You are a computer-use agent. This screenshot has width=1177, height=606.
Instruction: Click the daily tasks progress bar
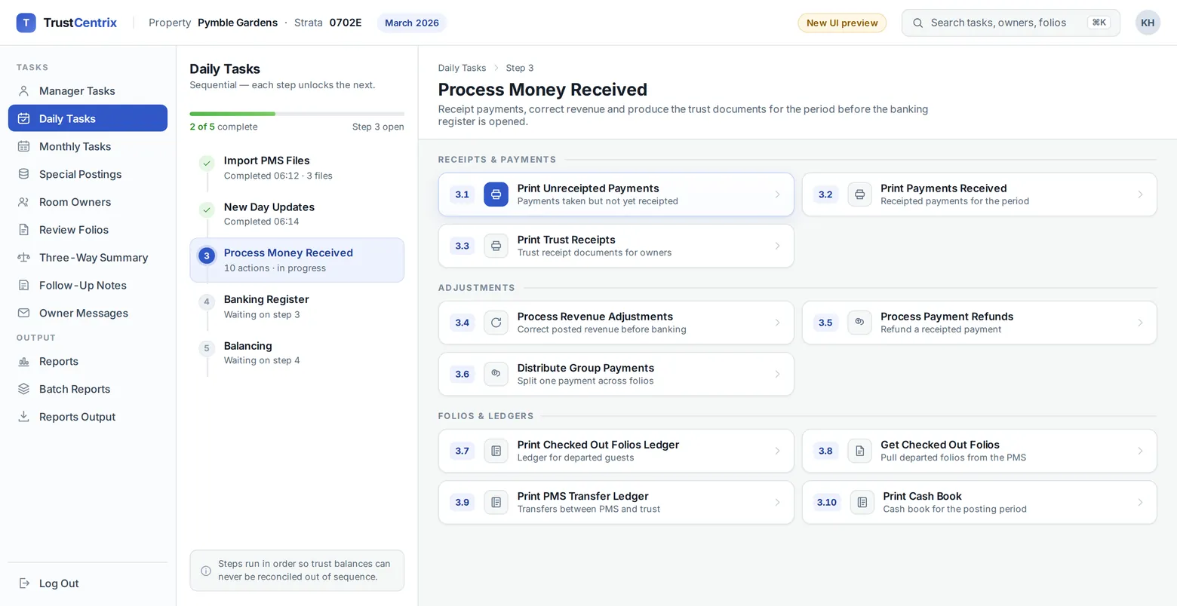[297, 114]
